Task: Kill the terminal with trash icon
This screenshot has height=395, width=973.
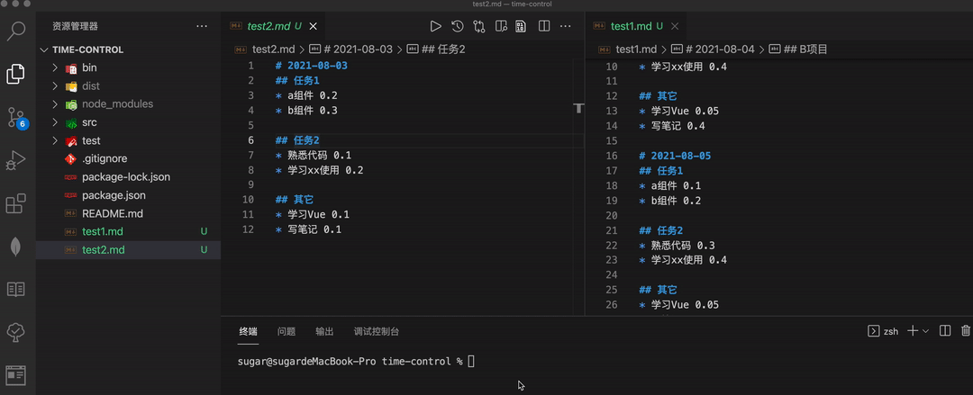Action: pos(966,330)
